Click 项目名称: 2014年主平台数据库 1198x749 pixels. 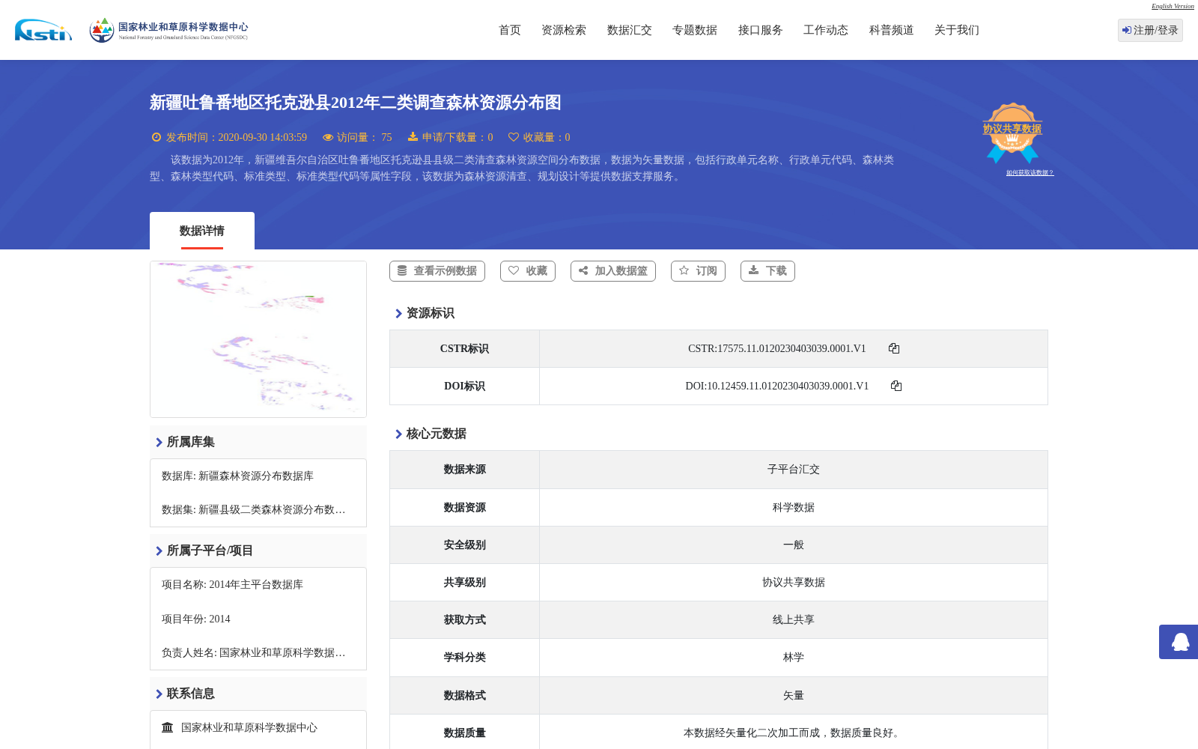click(x=232, y=584)
